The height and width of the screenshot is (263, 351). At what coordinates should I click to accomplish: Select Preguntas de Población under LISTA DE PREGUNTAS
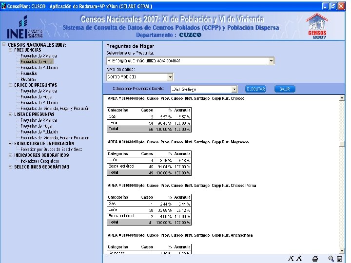(39, 132)
